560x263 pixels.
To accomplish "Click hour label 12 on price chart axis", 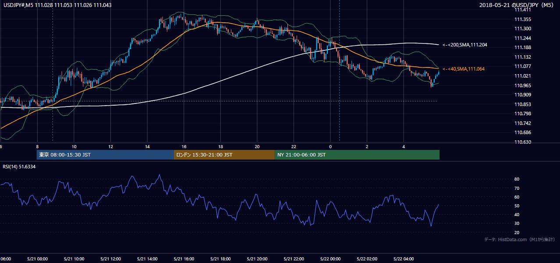I will coord(111,146).
